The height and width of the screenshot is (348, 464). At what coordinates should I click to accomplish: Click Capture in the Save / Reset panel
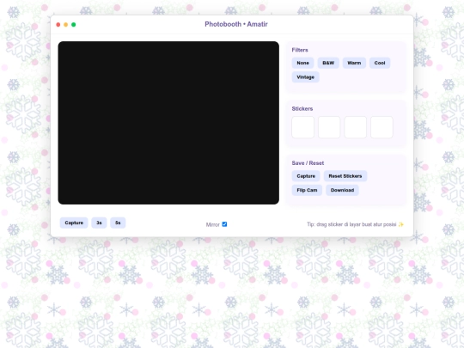(306, 176)
